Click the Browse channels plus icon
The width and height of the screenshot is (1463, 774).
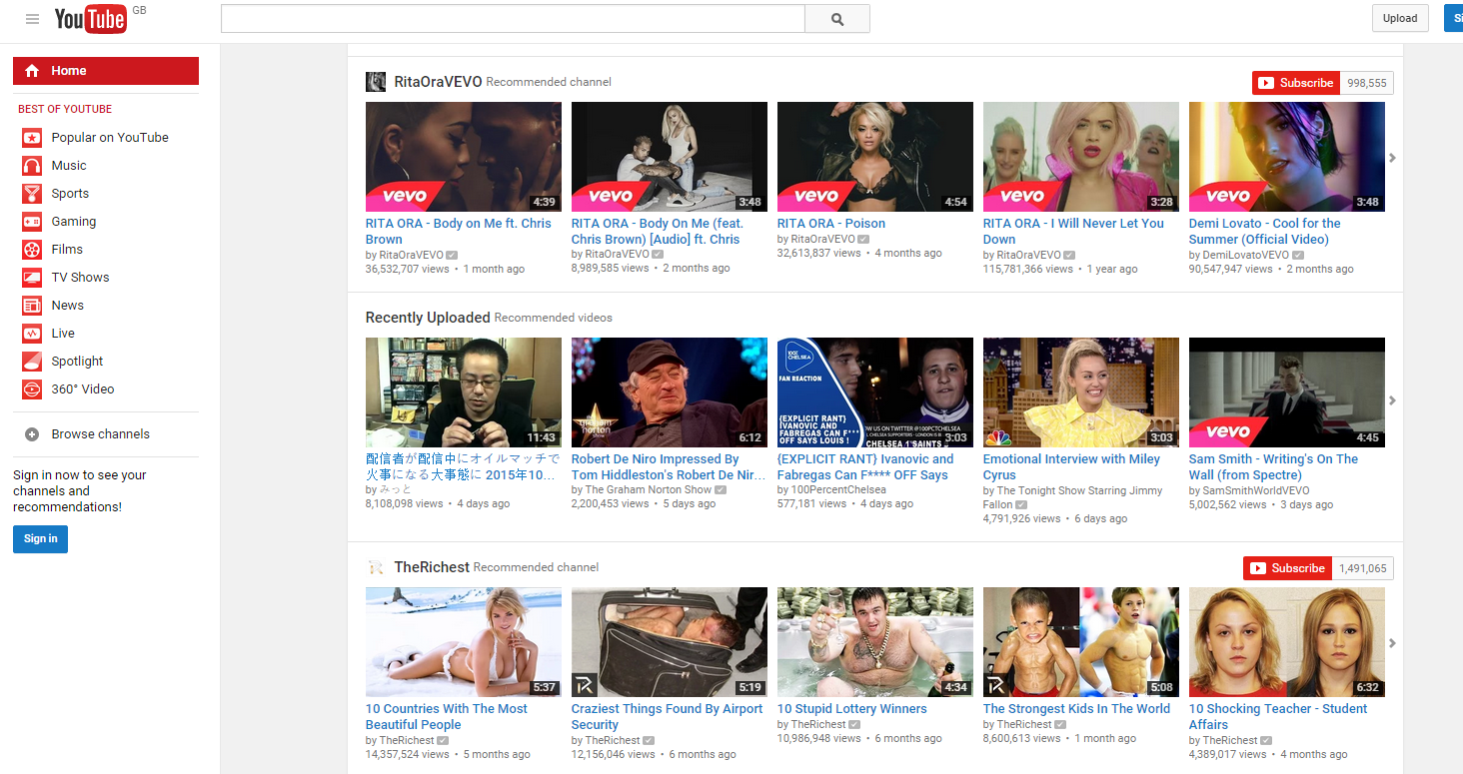coord(32,434)
